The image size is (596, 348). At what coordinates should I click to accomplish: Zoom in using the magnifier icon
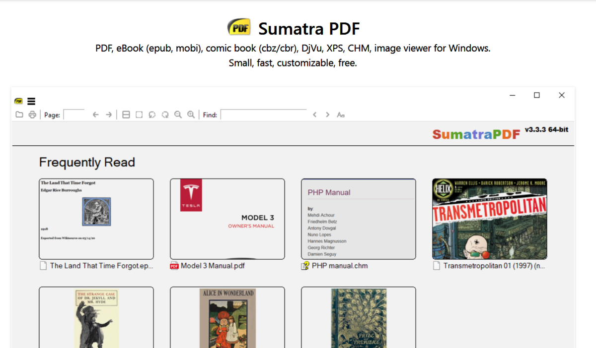tap(191, 115)
